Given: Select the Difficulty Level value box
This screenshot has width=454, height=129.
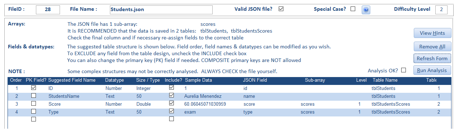Looking at the screenshot, I should [441, 10].
